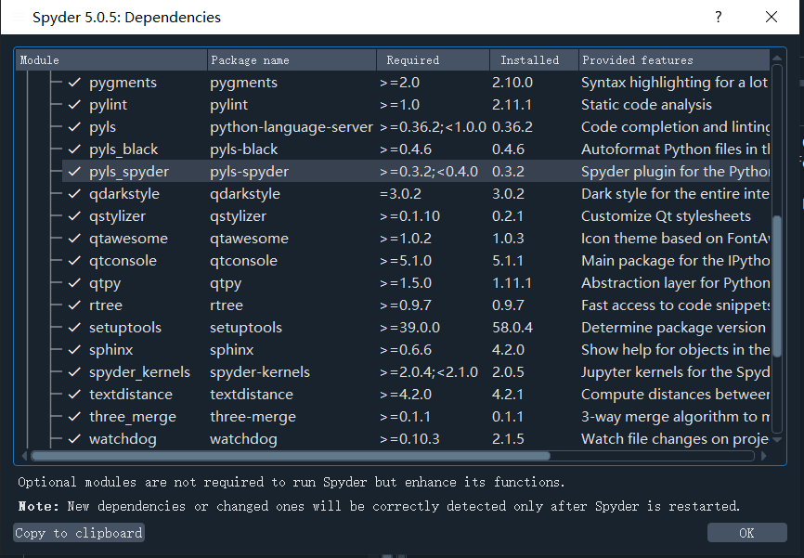Viewport: 804px width, 558px height.
Task: Click required version =3.0.2 for qdarkstyle
Action: pyautogui.click(x=400, y=194)
